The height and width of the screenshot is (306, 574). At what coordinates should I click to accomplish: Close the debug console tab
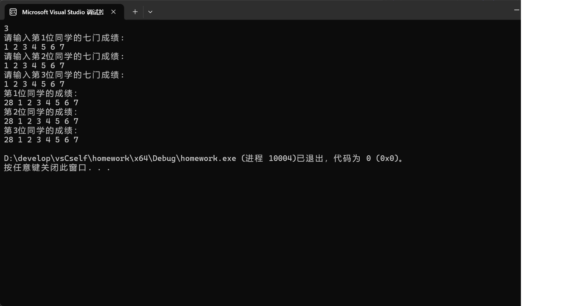[x=113, y=12]
